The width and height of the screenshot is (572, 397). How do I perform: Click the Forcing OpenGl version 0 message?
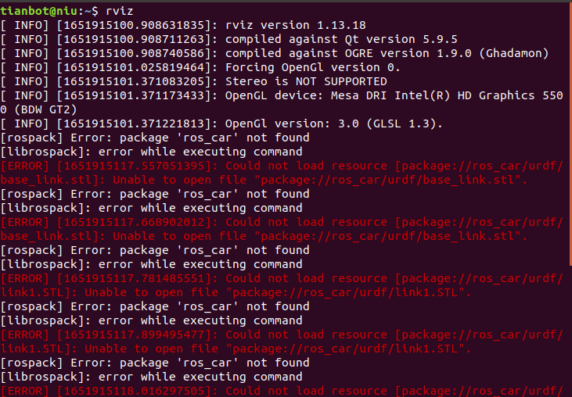coord(313,67)
